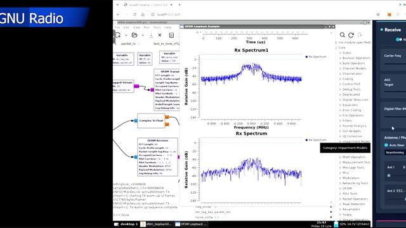This screenshot has height=228, width=406.
Task: Click the document icon right of the X icon
Action: (x=171, y=35)
